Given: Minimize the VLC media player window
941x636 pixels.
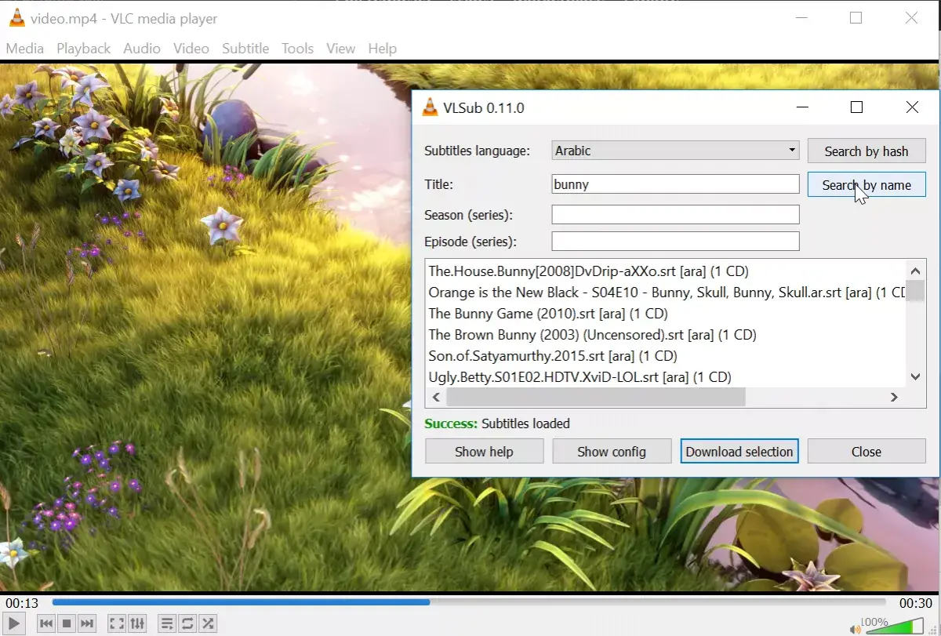Looking at the screenshot, I should point(801,18).
